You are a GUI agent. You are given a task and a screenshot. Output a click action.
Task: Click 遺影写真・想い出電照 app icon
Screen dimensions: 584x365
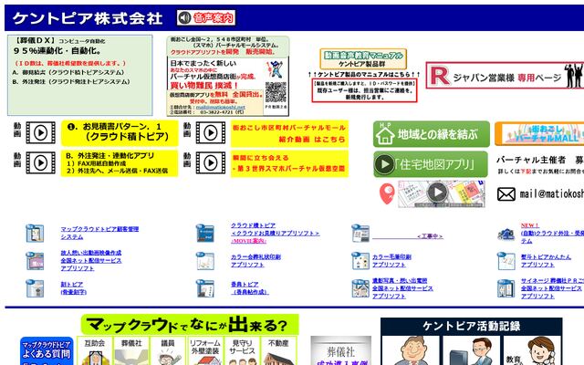[360, 288]
